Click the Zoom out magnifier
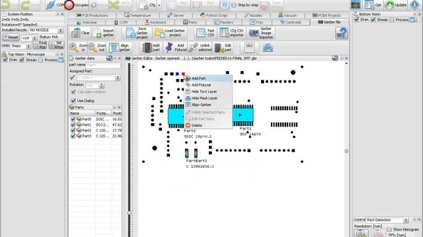The image size is (423, 237). pyautogui.click(x=96, y=47)
